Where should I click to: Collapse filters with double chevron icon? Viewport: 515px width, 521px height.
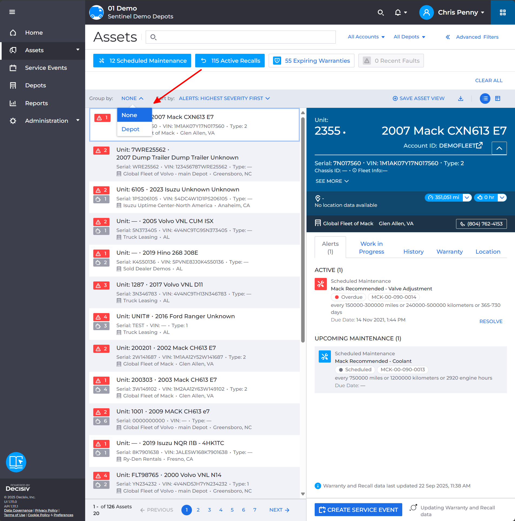pyautogui.click(x=448, y=37)
